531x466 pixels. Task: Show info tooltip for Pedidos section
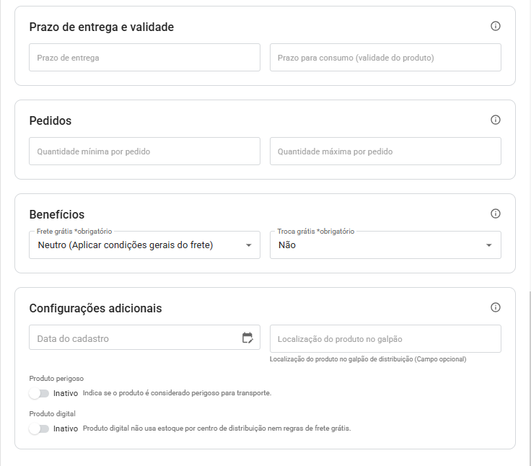coord(496,120)
